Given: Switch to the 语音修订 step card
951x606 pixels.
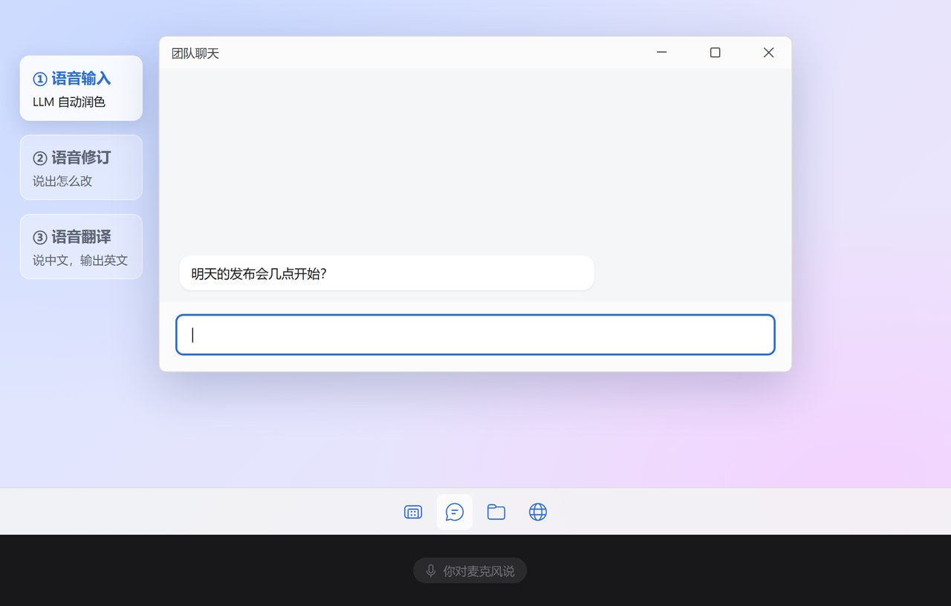Looking at the screenshot, I should [81, 167].
